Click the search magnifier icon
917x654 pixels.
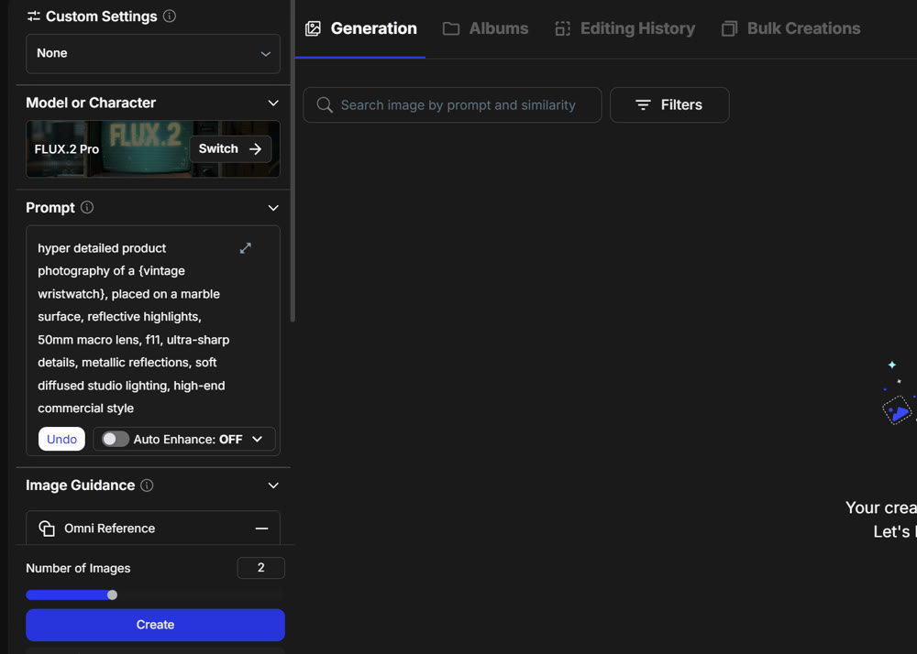click(x=325, y=105)
